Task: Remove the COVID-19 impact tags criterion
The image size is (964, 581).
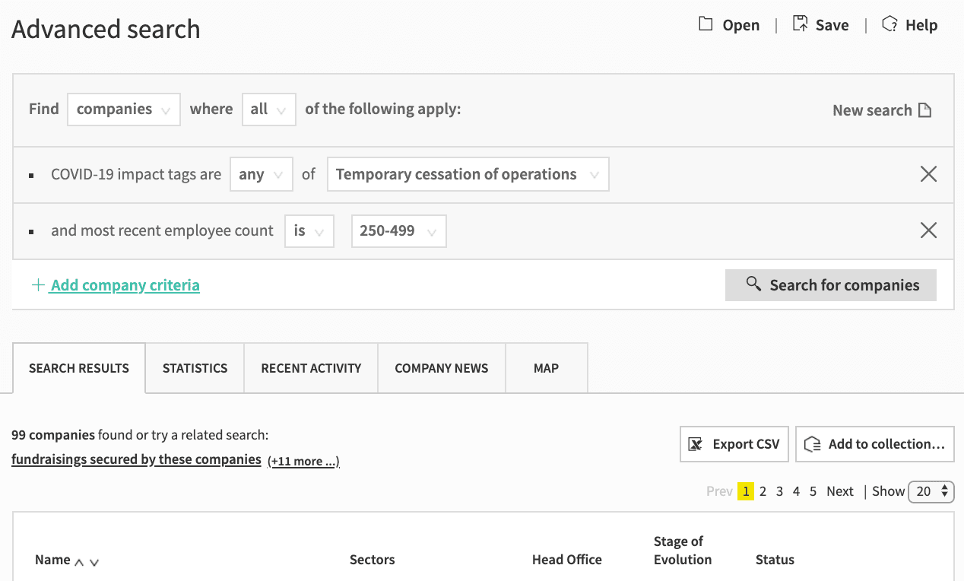Action: pyautogui.click(x=928, y=174)
